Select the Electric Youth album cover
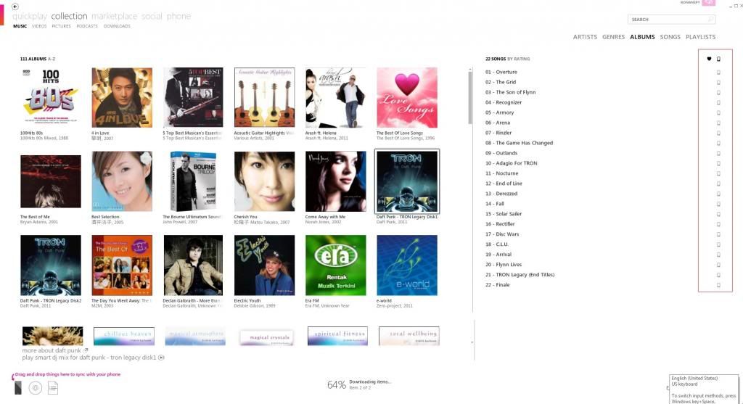The width and height of the screenshot is (743, 404). coord(264,265)
